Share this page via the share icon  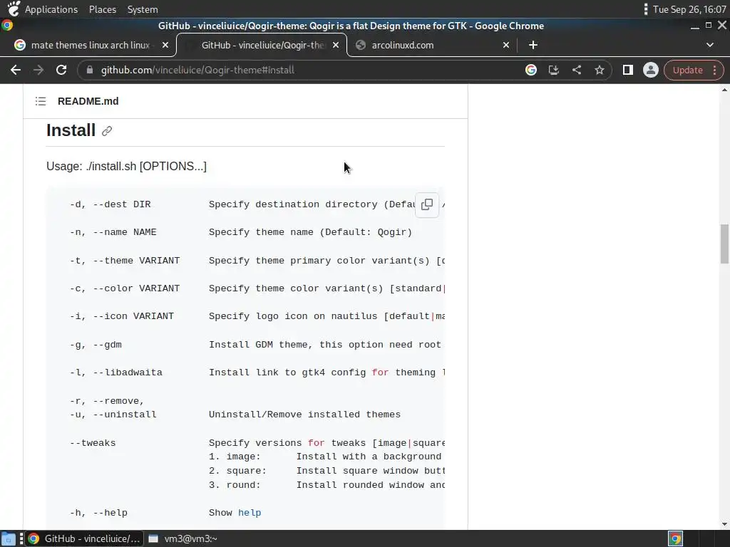pyautogui.click(x=576, y=71)
